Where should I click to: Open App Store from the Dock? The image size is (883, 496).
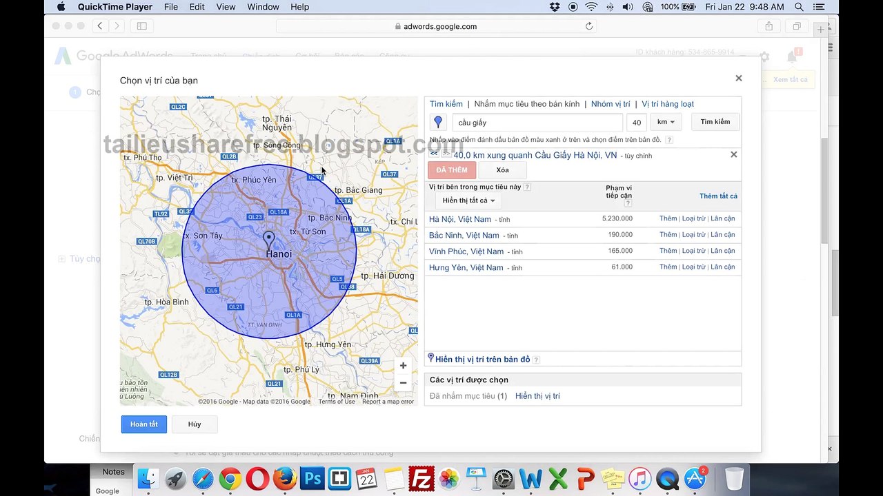coord(695,478)
